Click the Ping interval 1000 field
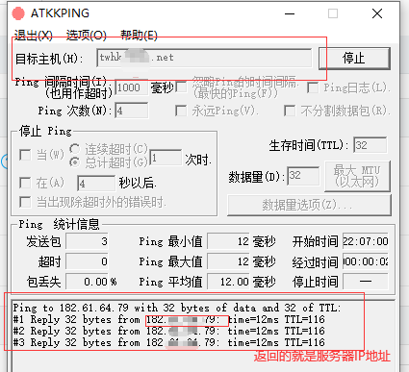 point(132,87)
